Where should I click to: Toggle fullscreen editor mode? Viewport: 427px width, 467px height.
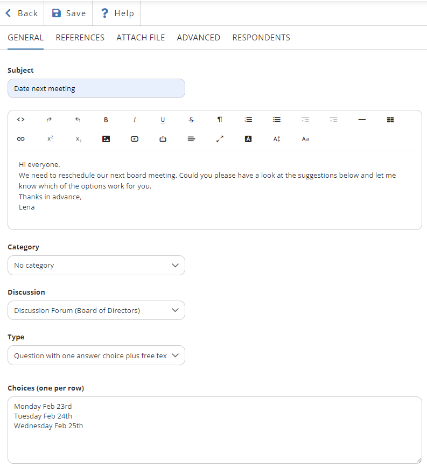pyautogui.click(x=220, y=139)
